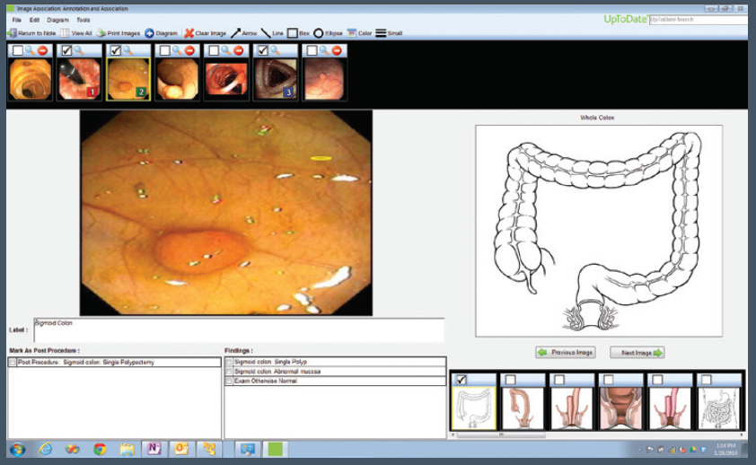Zoom the fourth endoscopy thumbnail with magnifier
The height and width of the screenshot is (465, 756).
[177, 50]
